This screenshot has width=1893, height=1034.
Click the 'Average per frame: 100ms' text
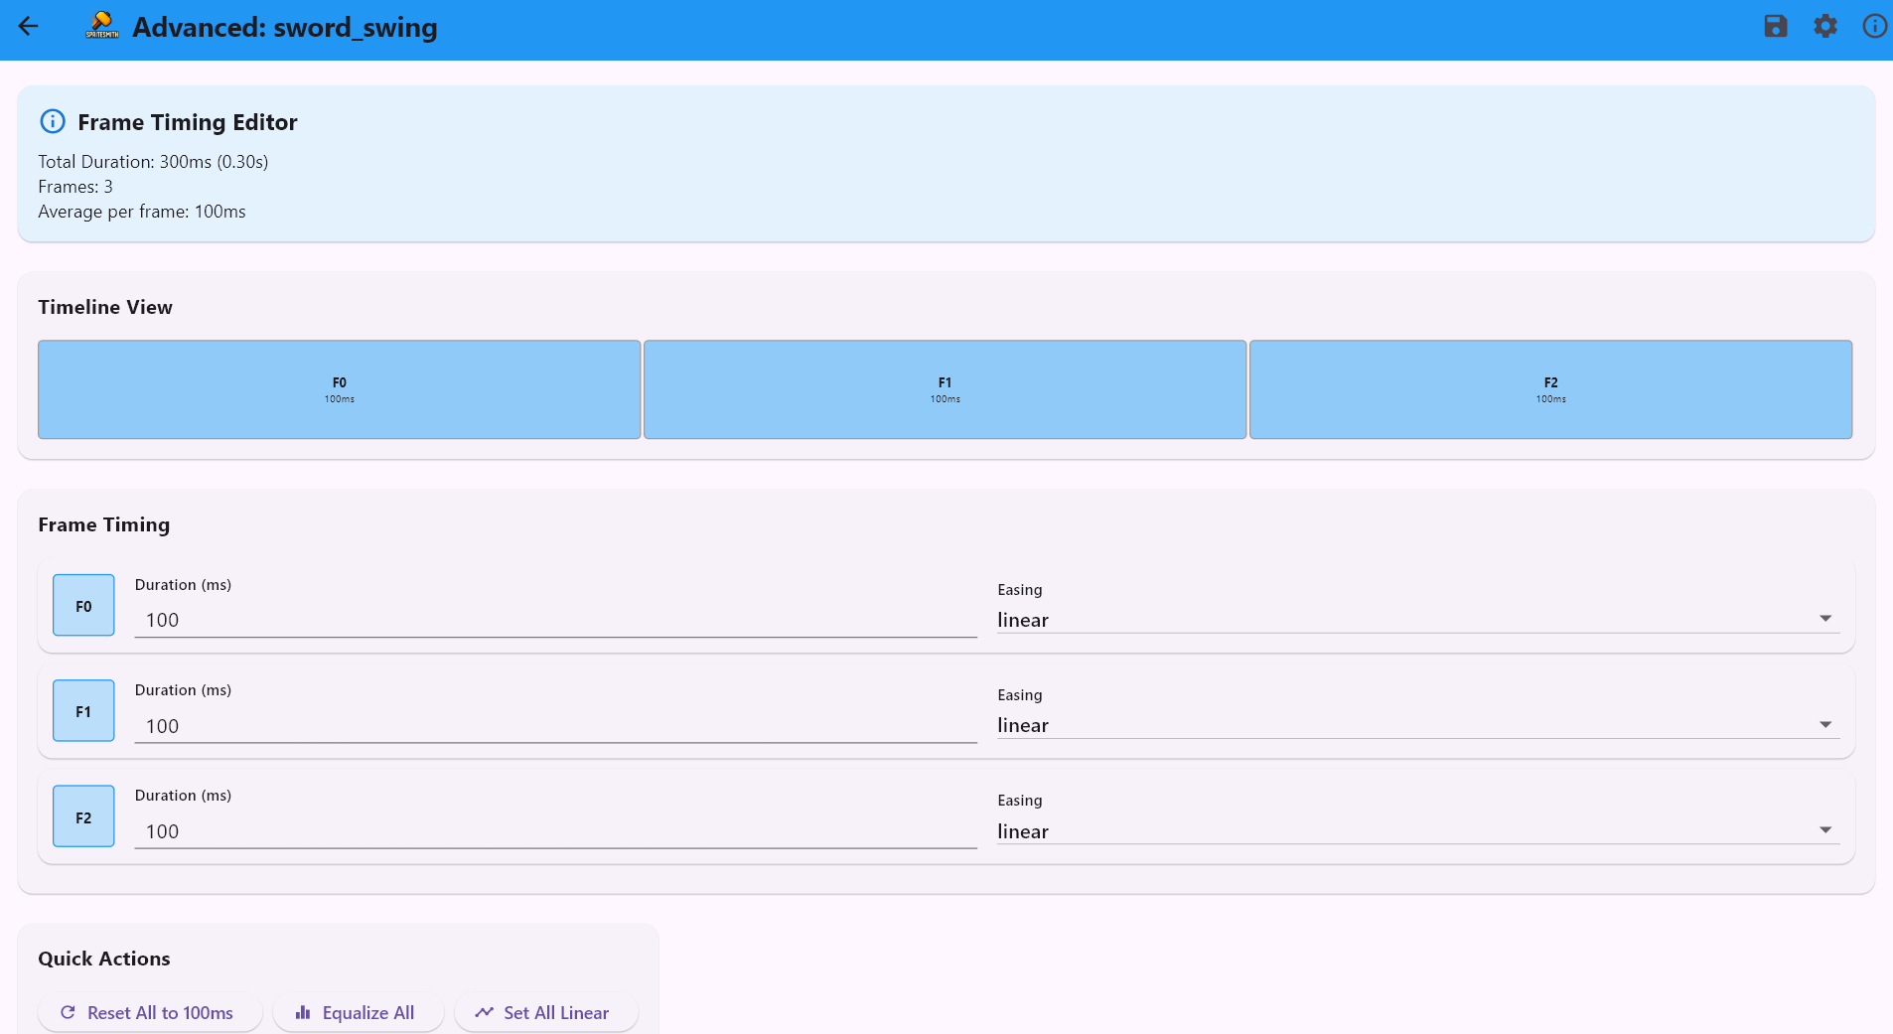pyautogui.click(x=142, y=212)
